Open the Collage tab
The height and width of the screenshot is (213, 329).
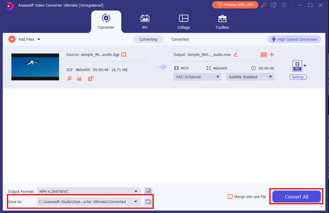(183, 22)
